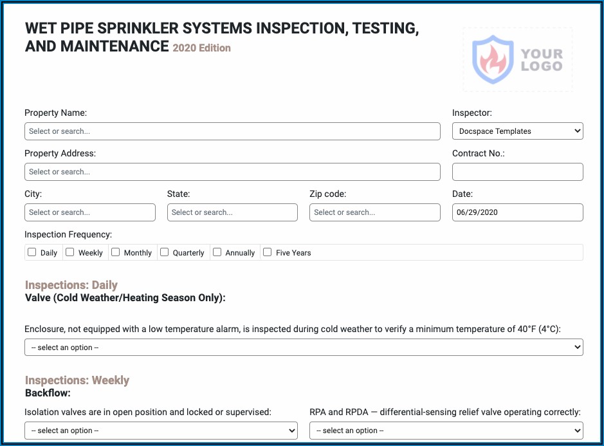This screenshot has height=446, width=604.
Task: Click the Property Name search field
Action: 232,131
